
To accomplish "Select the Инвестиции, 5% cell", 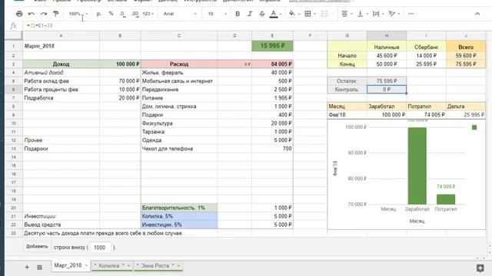I will point(179,225).
